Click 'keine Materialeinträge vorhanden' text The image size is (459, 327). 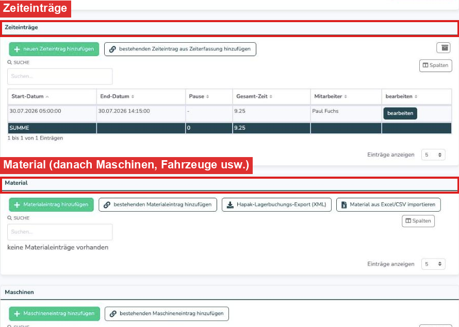(58, 248)
